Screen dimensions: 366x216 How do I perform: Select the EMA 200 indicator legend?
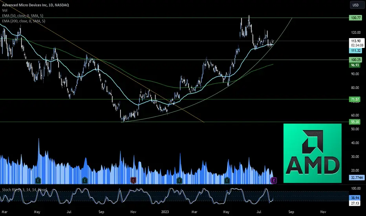(24, 21)
